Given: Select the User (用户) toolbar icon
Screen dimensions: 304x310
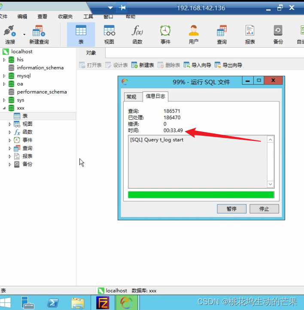Looking at the screenshot, I should (194, 35).
